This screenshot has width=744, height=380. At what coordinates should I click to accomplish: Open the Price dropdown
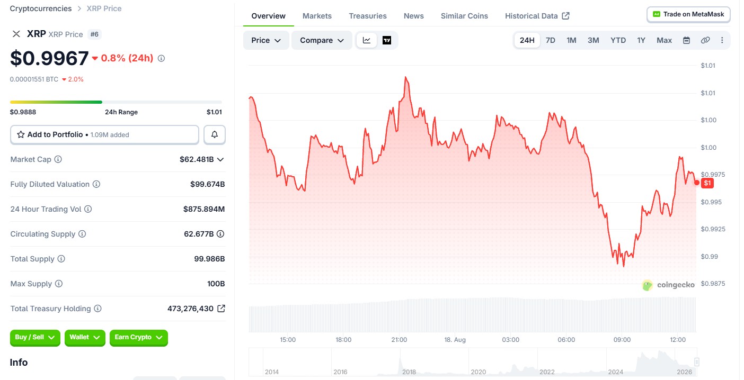[266, 40]
